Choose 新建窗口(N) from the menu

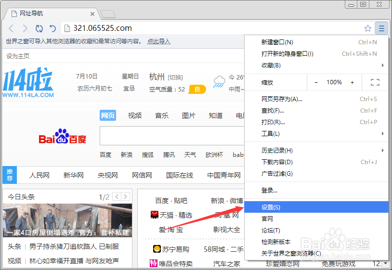(316, 42)
